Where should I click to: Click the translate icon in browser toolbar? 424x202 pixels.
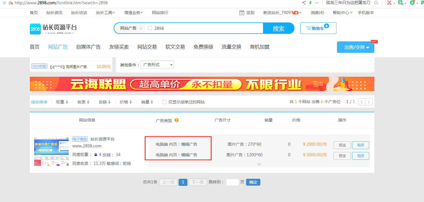click(x=401, y=3)
